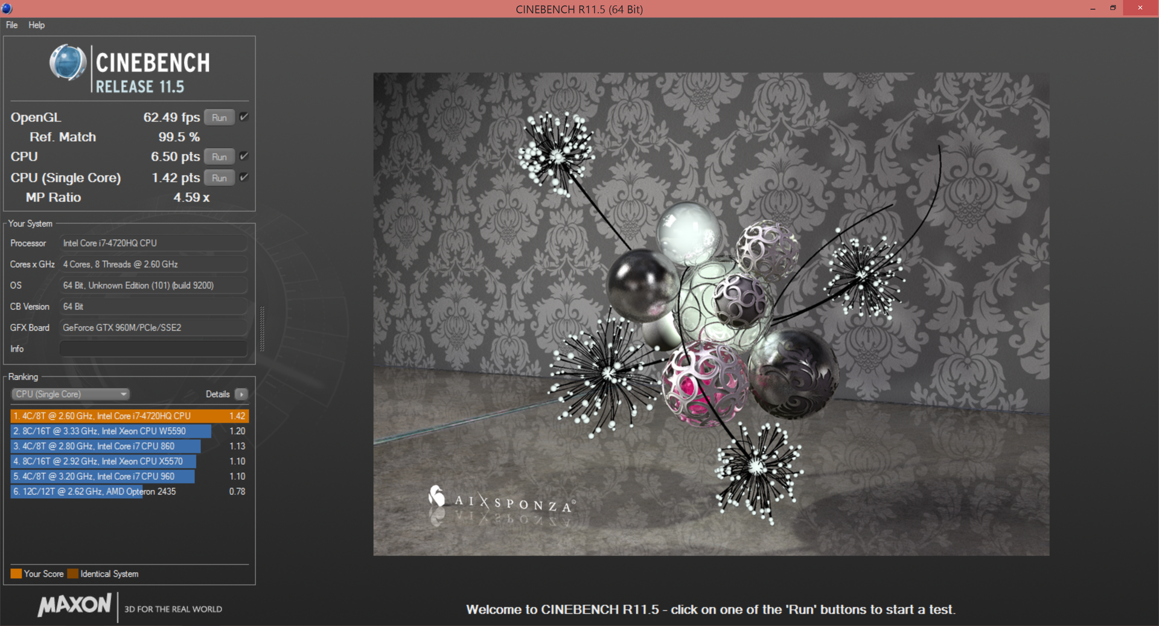Run the OpenGL benchmark
This screenshot has width=1159, height=626.
click(219, 118)
